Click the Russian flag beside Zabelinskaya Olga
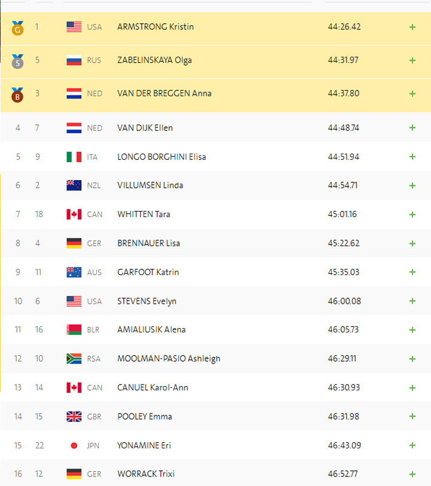Screen dimensions: 431x486 (74, 60)
